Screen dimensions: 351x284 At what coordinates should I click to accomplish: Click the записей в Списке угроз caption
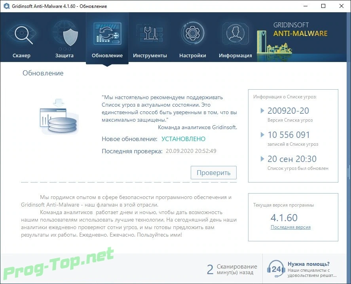(293, 144)
